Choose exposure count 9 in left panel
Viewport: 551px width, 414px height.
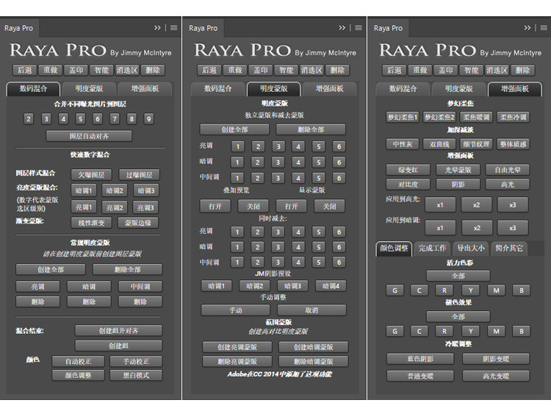[148, 119]
